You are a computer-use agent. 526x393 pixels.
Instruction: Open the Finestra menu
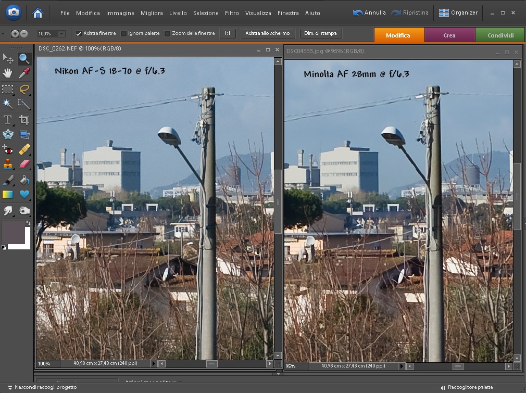[288, 13]
